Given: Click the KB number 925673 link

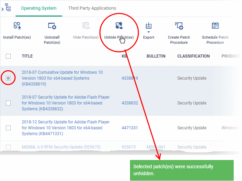Looking at the screenshot, I should click(129, 147).
